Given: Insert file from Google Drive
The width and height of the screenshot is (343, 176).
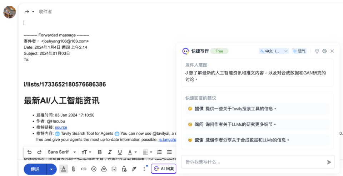Looking at the screenshot, I should tap(104, 169).
